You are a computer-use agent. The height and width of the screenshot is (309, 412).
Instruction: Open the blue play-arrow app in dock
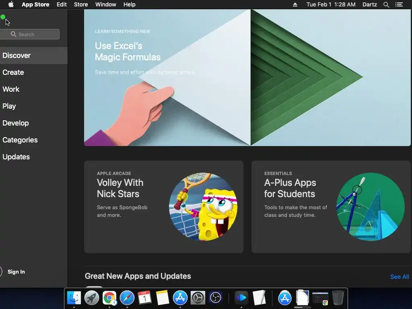click(241, 298)
